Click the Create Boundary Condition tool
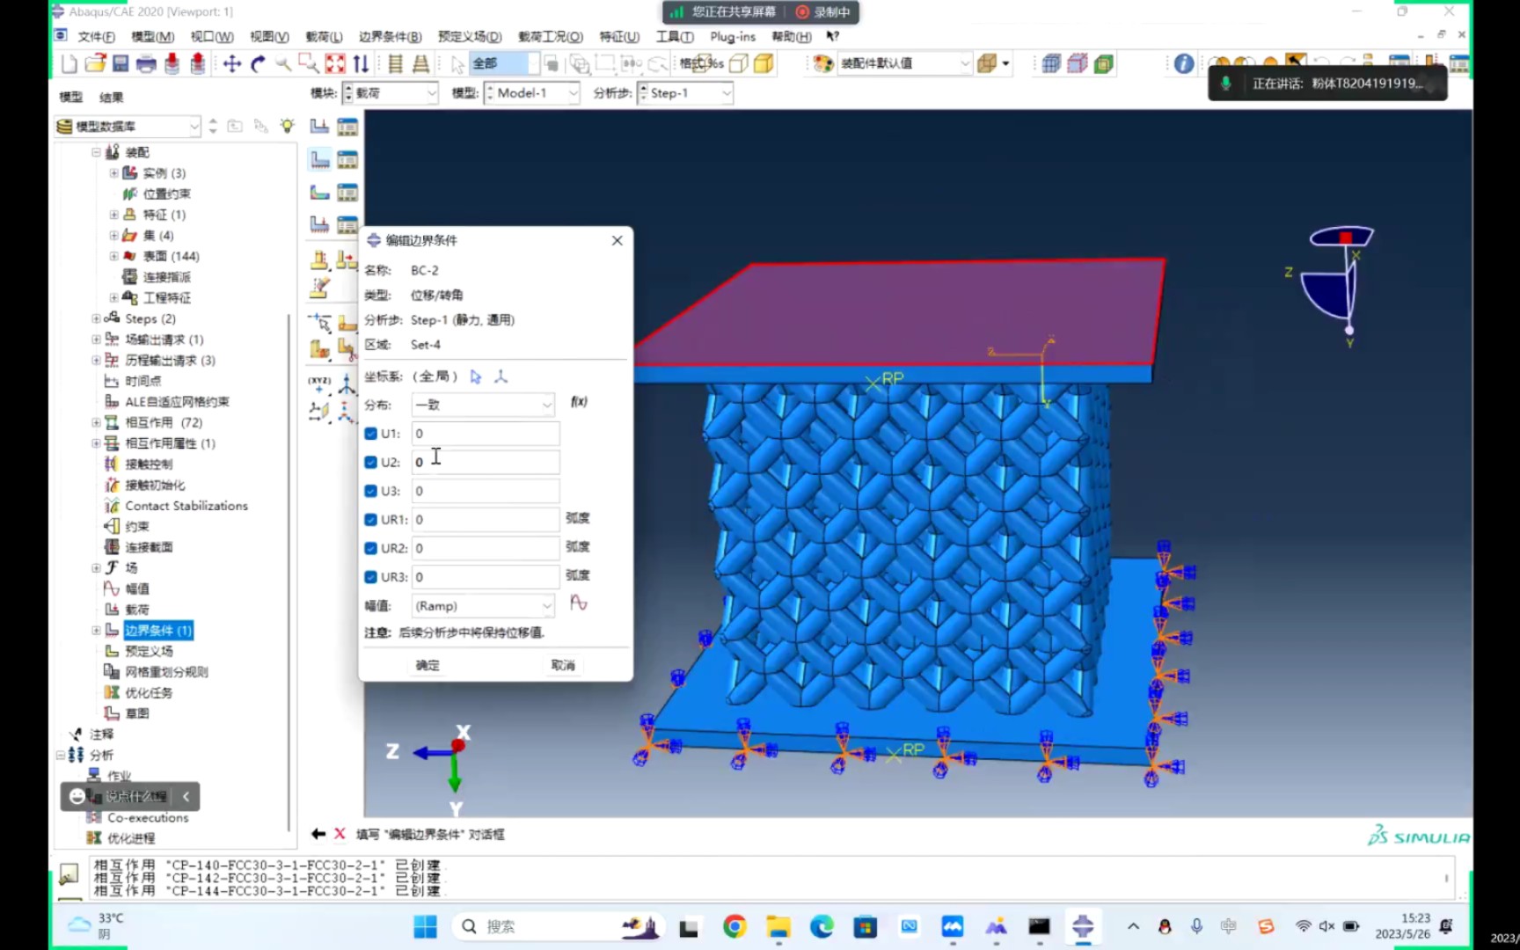1520x950 pixels. pyautogui.click(x=319, y=159)
